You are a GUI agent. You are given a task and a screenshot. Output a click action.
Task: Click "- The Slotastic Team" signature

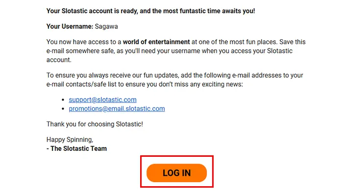point(76,148)
